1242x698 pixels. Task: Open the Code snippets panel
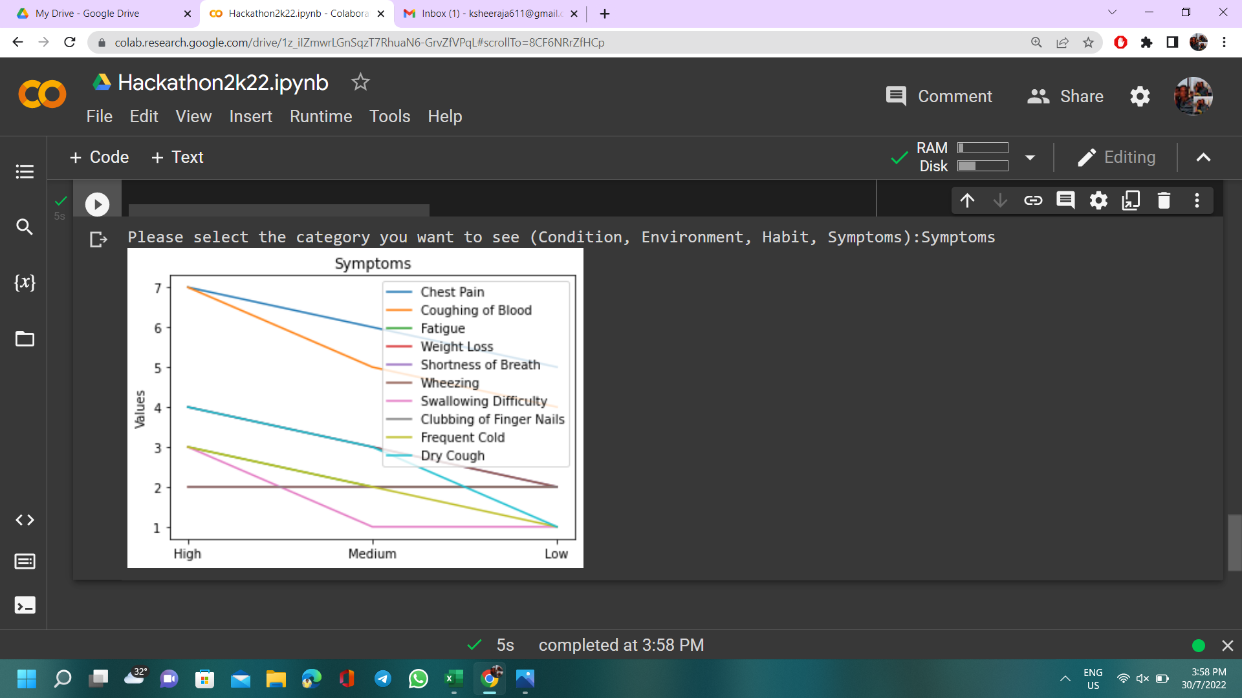tap(25, 520)
